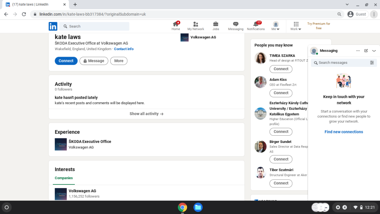Open Chrome three-dot menu
The image size is (380, 214).
(x=374, y=14)
